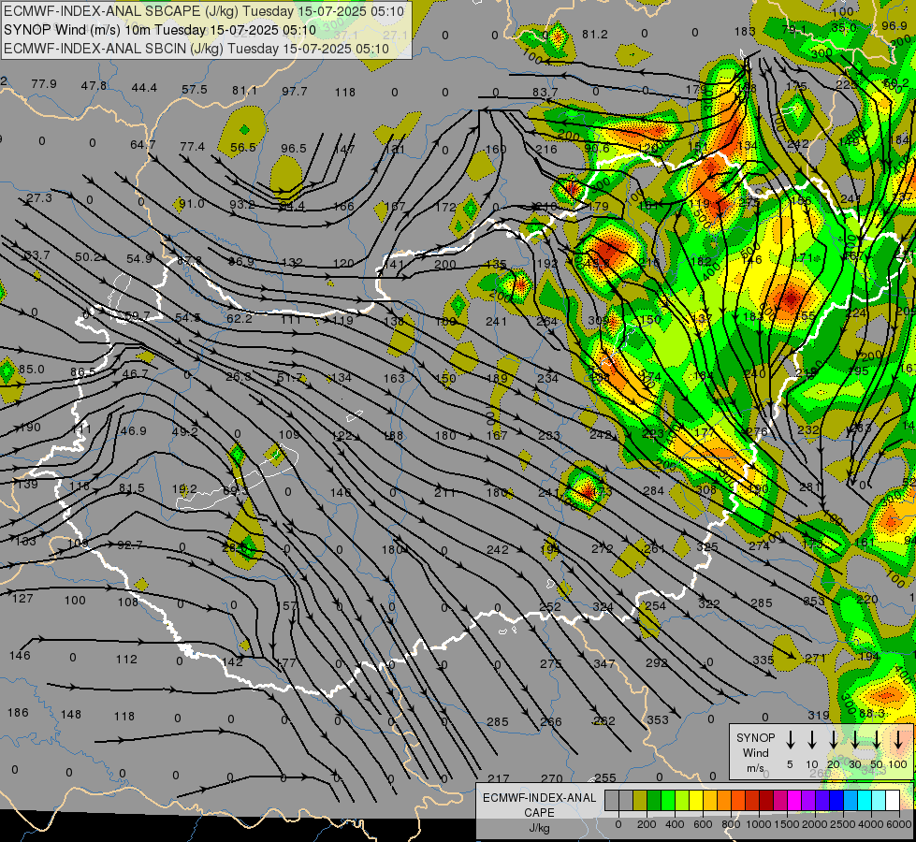The width and height of the screenshot is (916, 842).
Task: Click the 4000 tick on the CAPE scale
Action: pyautogui.click(x=871, y=824)
